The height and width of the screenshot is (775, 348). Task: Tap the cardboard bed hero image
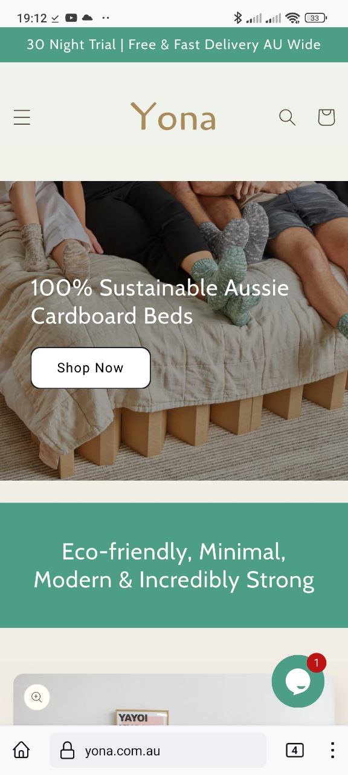[x=174, y=331]
